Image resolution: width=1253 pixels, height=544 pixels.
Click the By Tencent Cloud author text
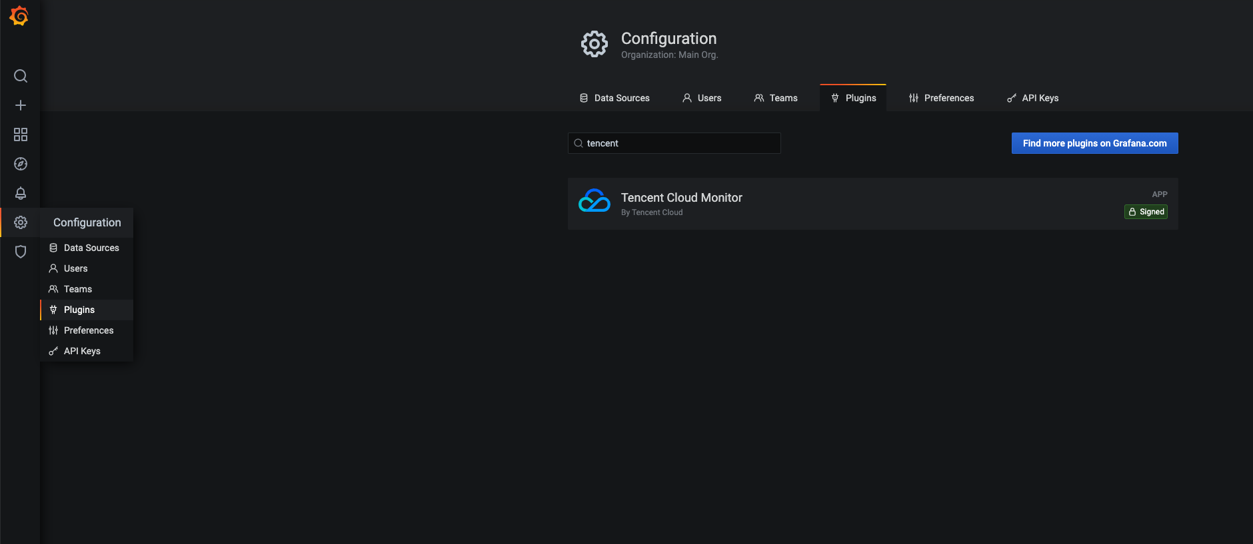652,212
